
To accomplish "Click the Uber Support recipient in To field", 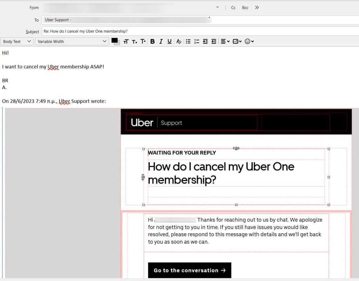I will 127,20.
